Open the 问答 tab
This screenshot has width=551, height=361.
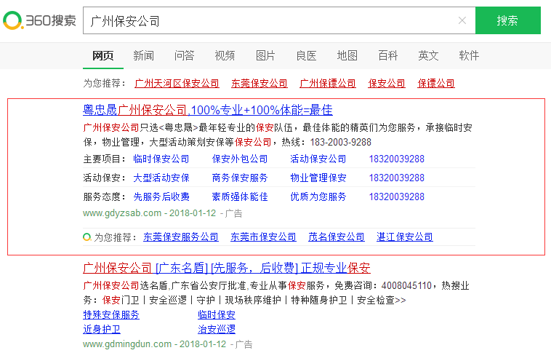pyautogui.click(x=184, y=55)
